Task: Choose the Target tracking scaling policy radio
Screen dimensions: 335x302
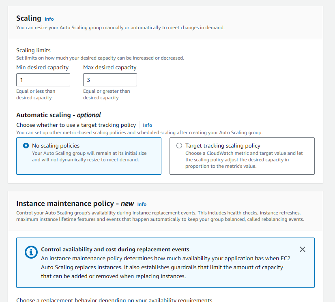Action: click(179, 146)
